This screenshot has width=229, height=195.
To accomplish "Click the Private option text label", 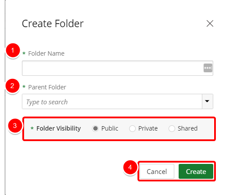I will (148, 128).
